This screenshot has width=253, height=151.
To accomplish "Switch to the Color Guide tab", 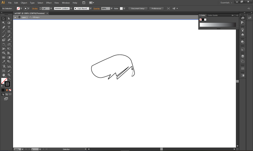I will [x=212, y=15].
